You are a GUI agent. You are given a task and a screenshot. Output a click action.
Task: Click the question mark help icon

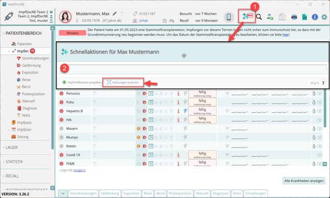323,83
